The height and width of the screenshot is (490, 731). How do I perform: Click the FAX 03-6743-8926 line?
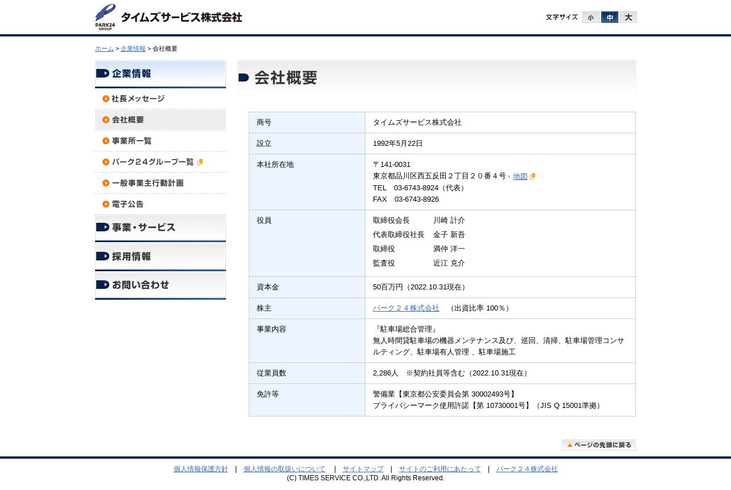(406, 199)
